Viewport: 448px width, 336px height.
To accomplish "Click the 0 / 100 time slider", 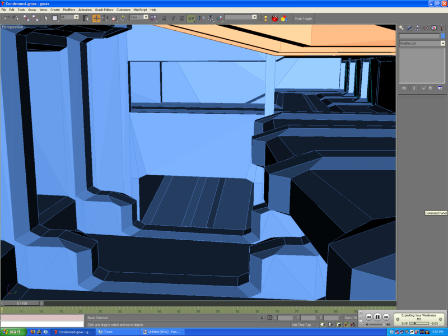I will pos(22,303).
